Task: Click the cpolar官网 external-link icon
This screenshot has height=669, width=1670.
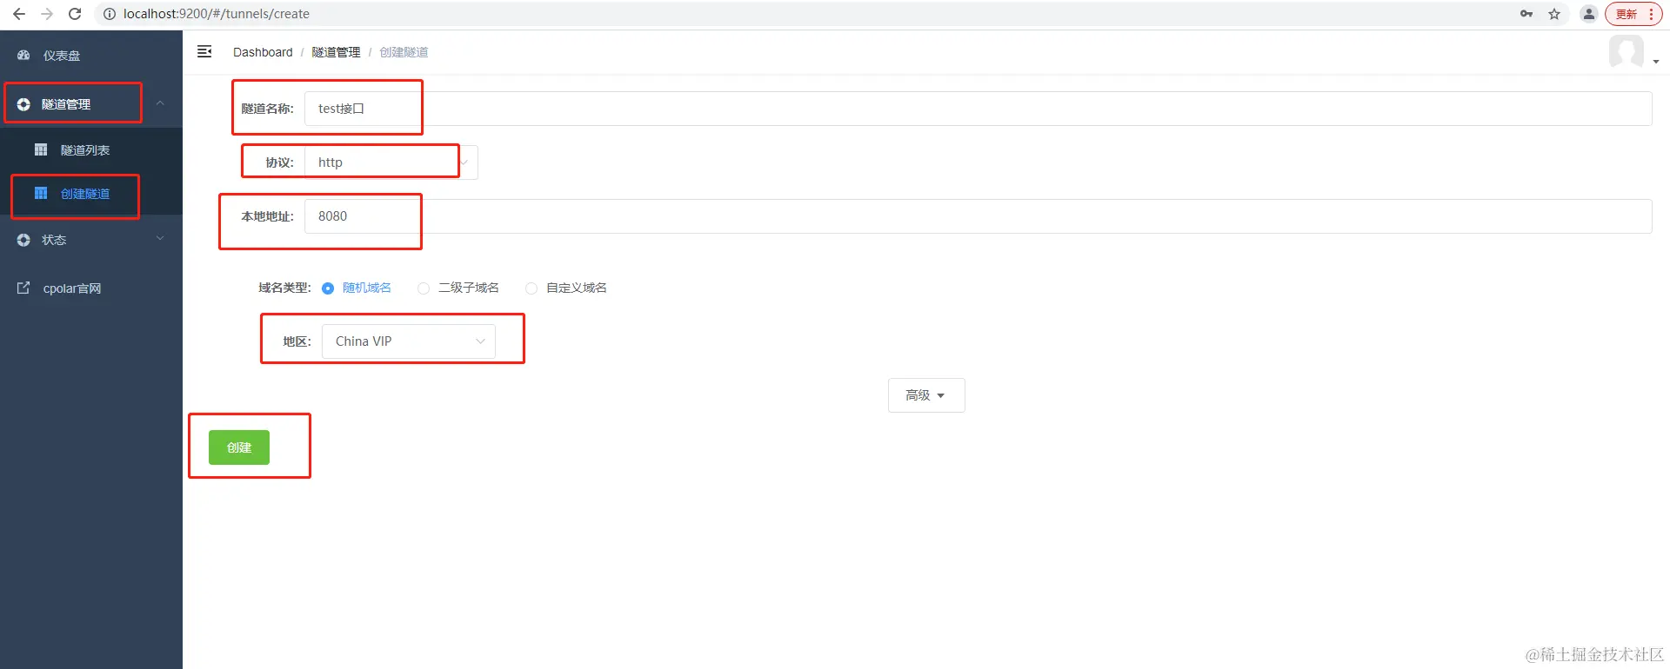Action: click(23, 288)
